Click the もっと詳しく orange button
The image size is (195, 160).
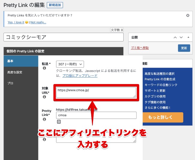pos(163,117)
